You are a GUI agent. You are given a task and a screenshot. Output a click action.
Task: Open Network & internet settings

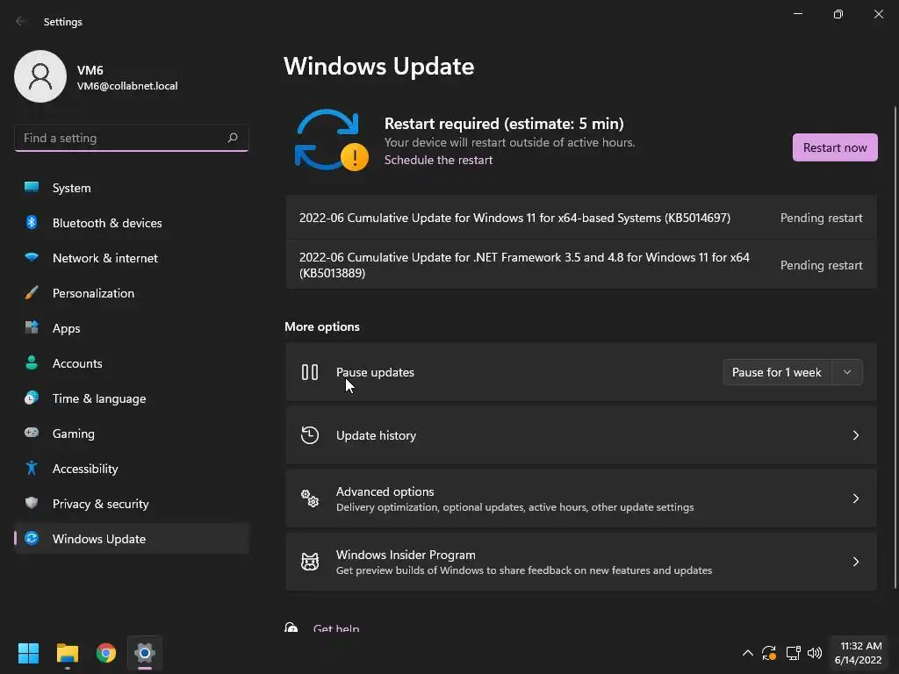tap(104, 258)
